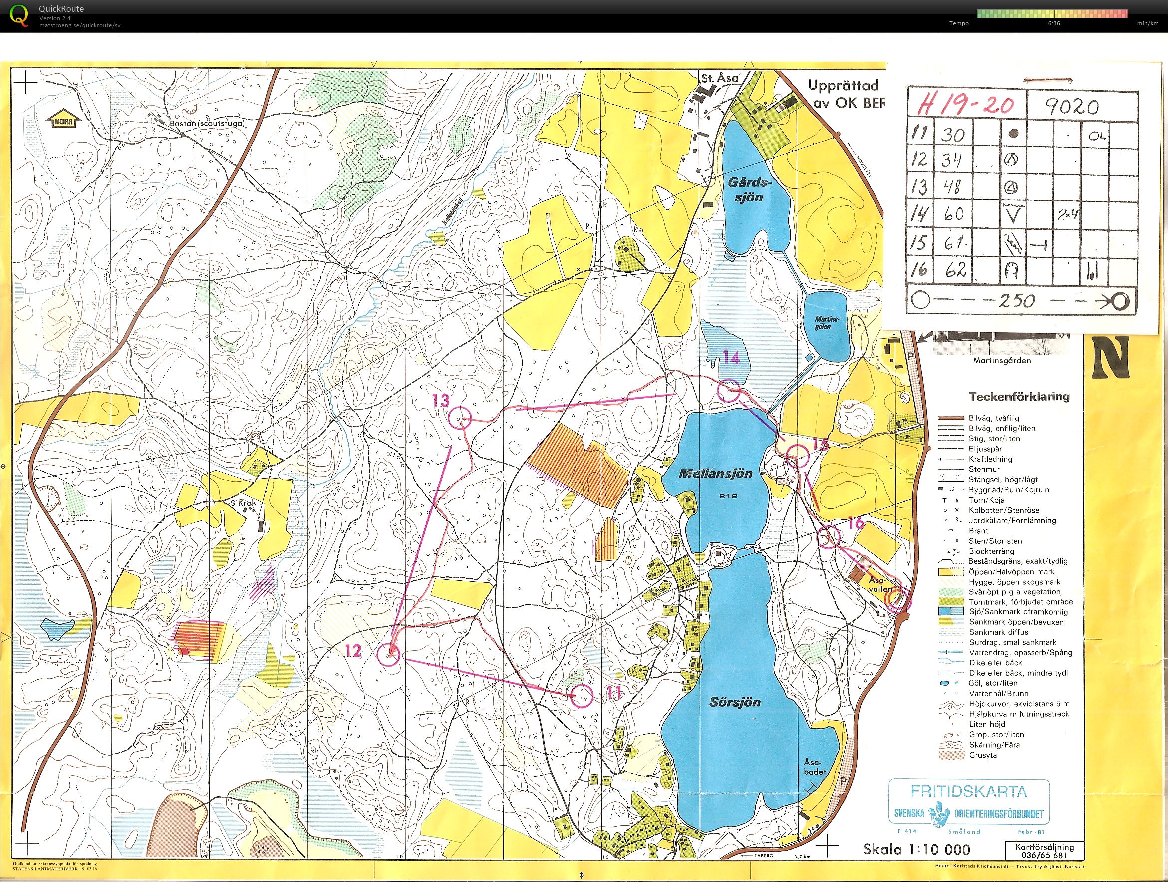
Task: Select control circle 15 near Mellansjön
Action: coord(798,456)
